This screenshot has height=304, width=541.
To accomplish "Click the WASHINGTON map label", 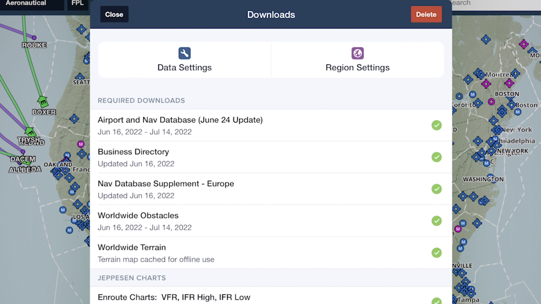I will click(x=483, y=179).
